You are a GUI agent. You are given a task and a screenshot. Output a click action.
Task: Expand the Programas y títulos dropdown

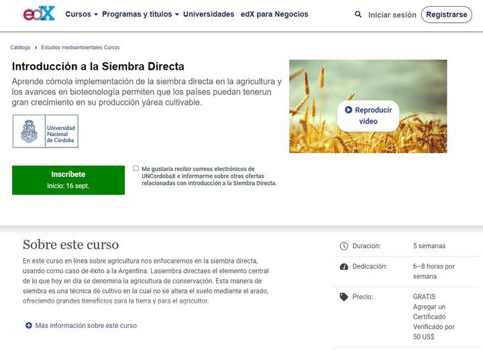click(140, 14)
